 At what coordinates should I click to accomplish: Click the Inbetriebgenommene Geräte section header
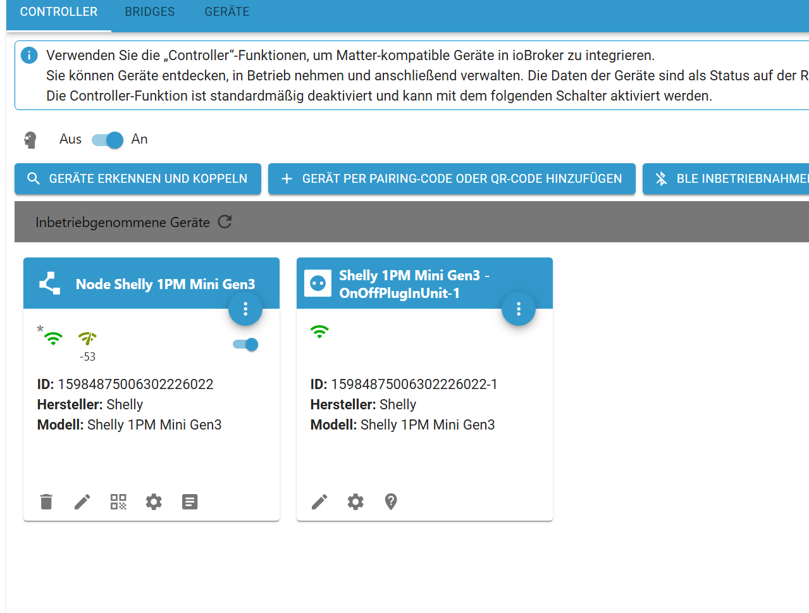coord(123,222)
